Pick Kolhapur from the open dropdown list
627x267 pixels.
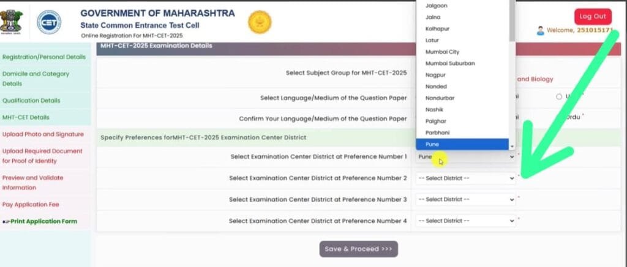[462, 29]
